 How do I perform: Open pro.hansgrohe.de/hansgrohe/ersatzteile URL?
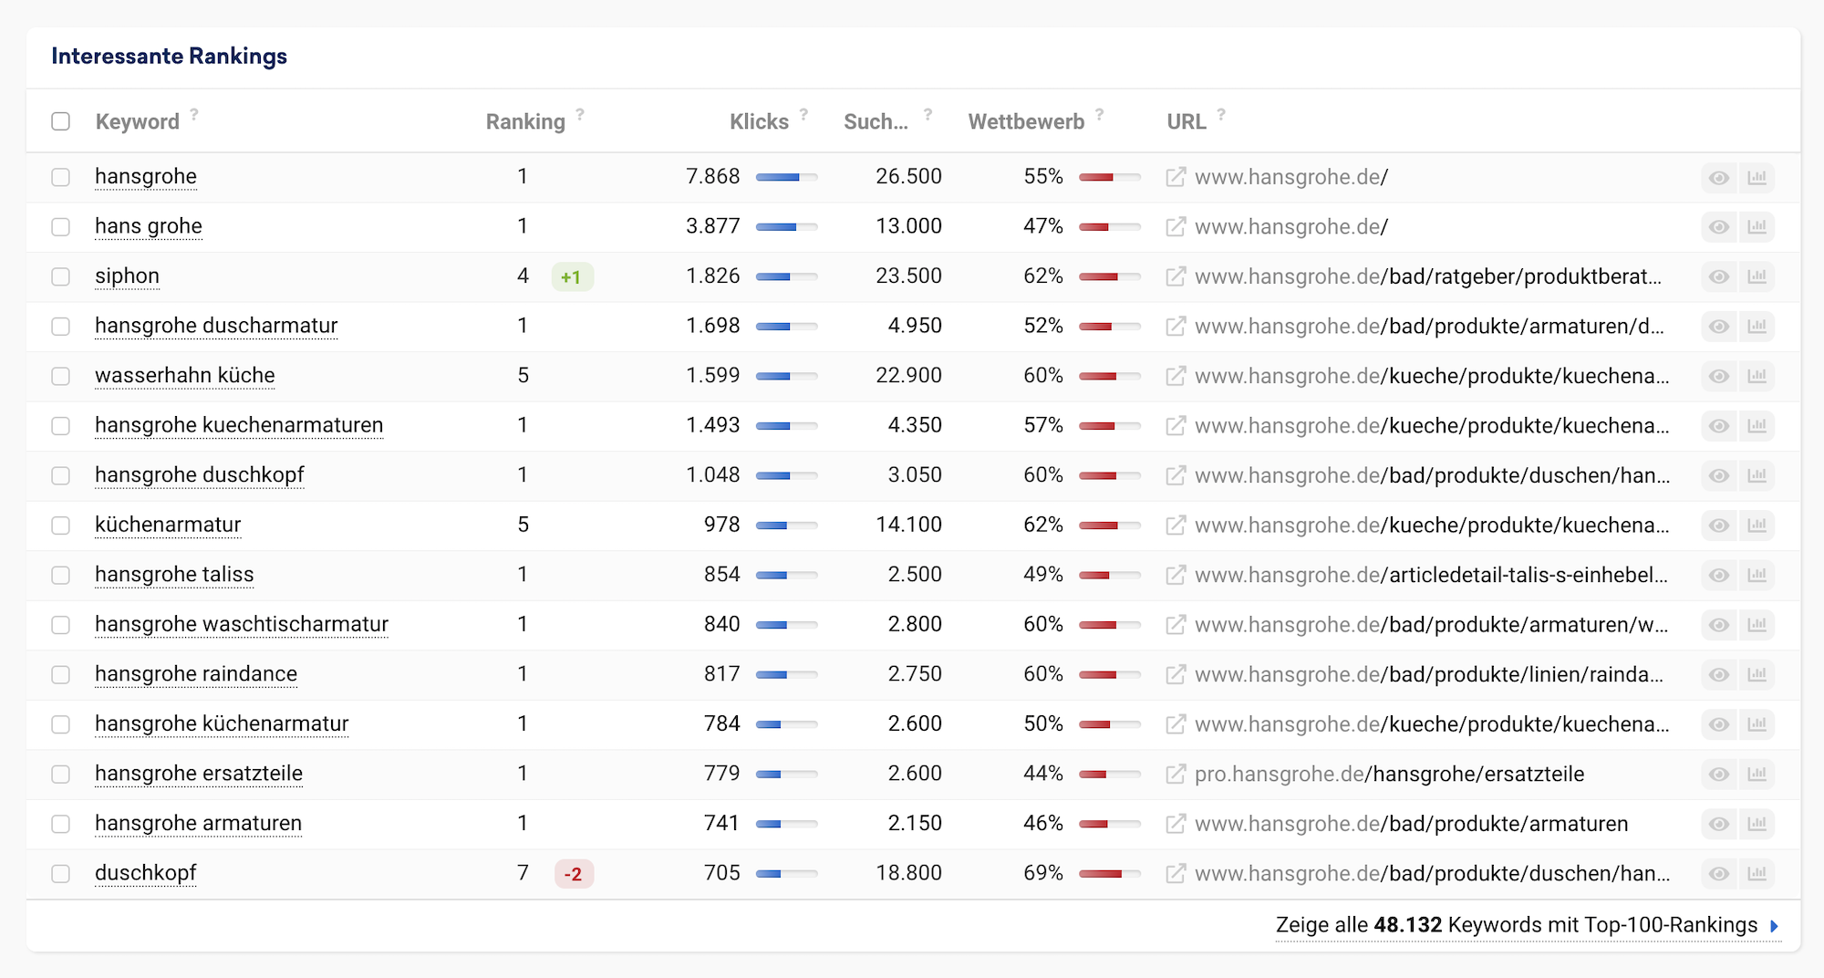coord(1389,774)
